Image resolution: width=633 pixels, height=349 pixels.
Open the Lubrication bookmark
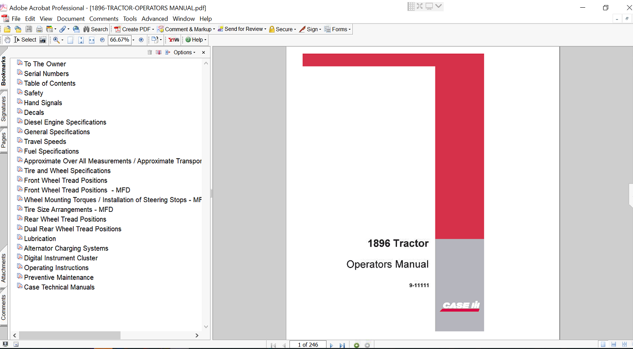40,239
